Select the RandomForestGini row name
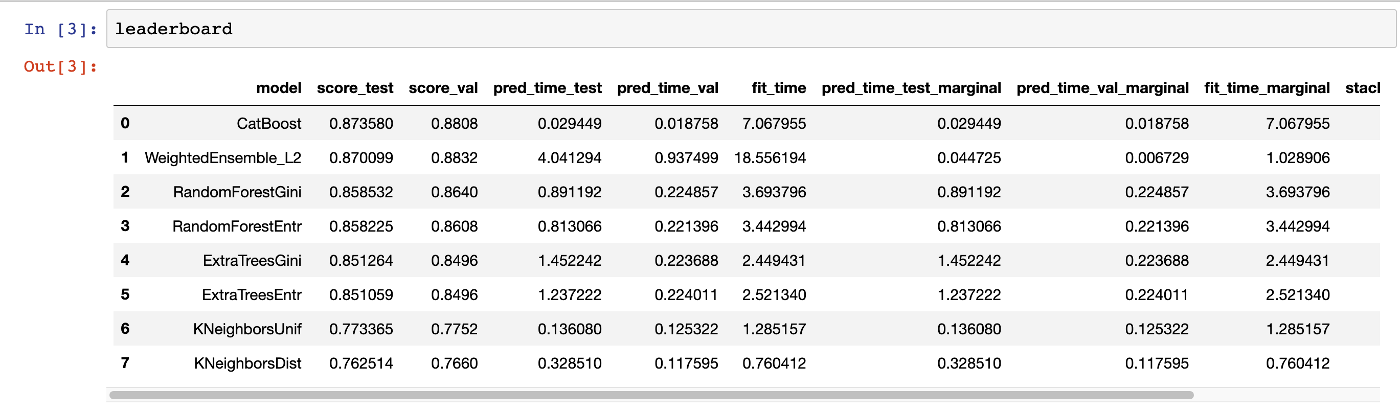 click(x=237, y=192)
